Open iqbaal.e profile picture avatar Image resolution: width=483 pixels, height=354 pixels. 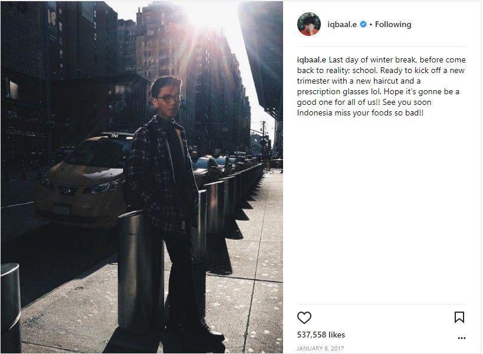(309, 24)
